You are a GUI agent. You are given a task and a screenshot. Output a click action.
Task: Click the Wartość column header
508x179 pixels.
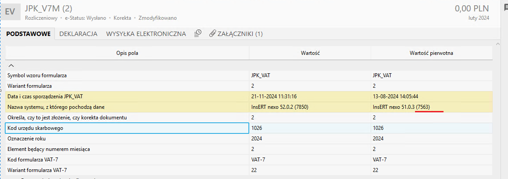tap(310, 53)
